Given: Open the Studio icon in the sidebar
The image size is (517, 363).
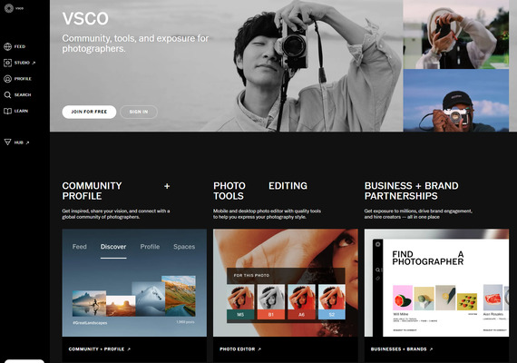Looking at the screenshot, I should pos(7,63).
